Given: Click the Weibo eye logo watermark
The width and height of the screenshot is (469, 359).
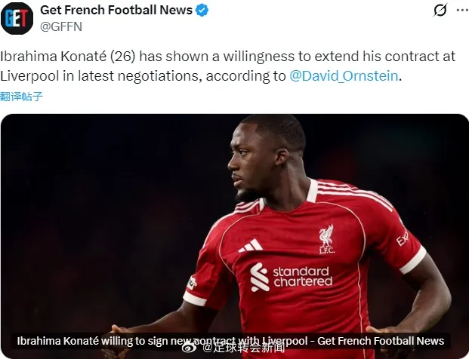Looking at the screenshot, I should (x=190, y=348).
